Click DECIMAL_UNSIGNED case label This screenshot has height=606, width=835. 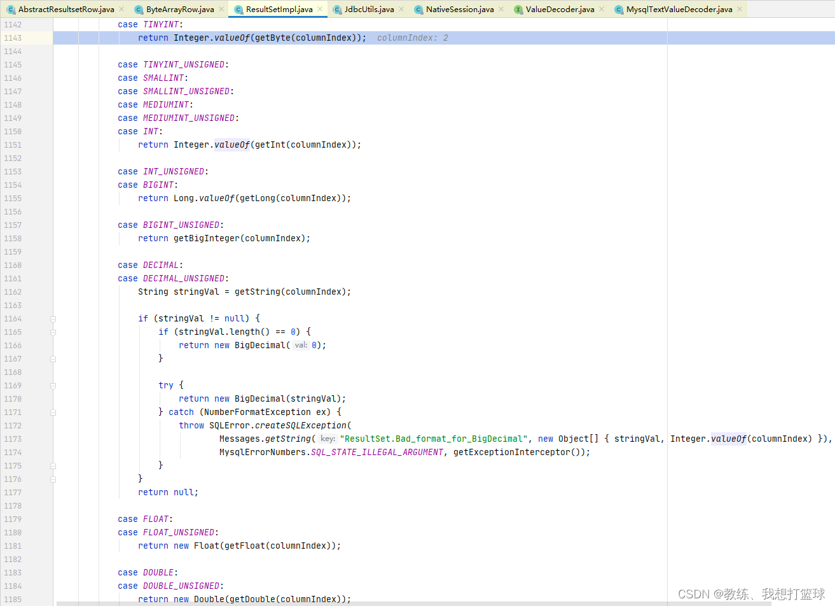point(184,279)
